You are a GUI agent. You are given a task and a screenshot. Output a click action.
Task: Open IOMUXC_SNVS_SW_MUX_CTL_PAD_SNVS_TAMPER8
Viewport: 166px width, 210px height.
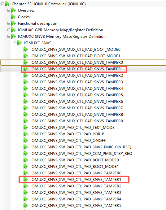coord(76,115)
